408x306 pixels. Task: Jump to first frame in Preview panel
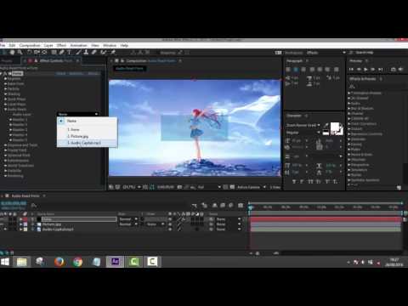pyautogui.click(x=351, y=69)
